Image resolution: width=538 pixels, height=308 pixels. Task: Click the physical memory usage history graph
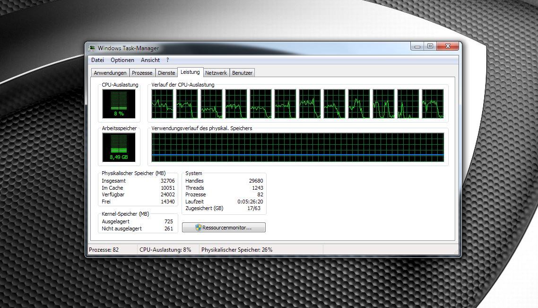coord(297,148)
